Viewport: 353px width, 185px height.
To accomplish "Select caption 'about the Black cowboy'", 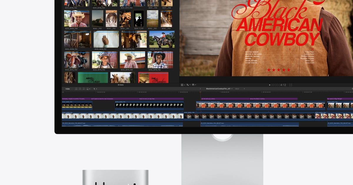I will coord(274,99).
